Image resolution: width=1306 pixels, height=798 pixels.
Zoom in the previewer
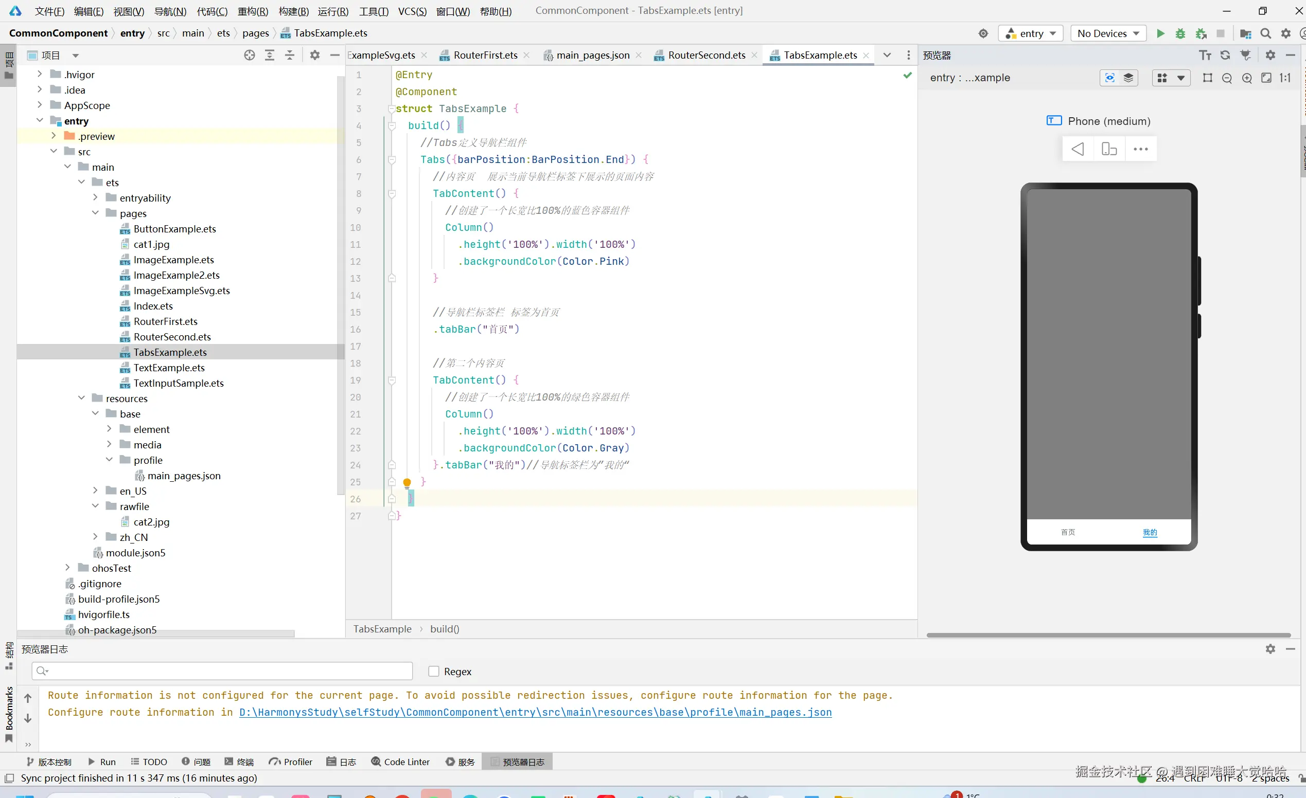[1247, 78]
